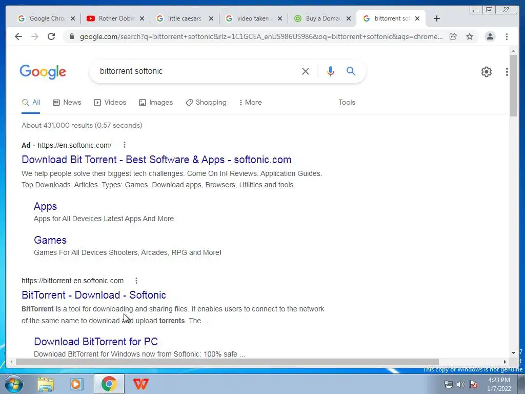Open the network tray icon
Viewport: 525px width, 394px height.
(448, 384)
